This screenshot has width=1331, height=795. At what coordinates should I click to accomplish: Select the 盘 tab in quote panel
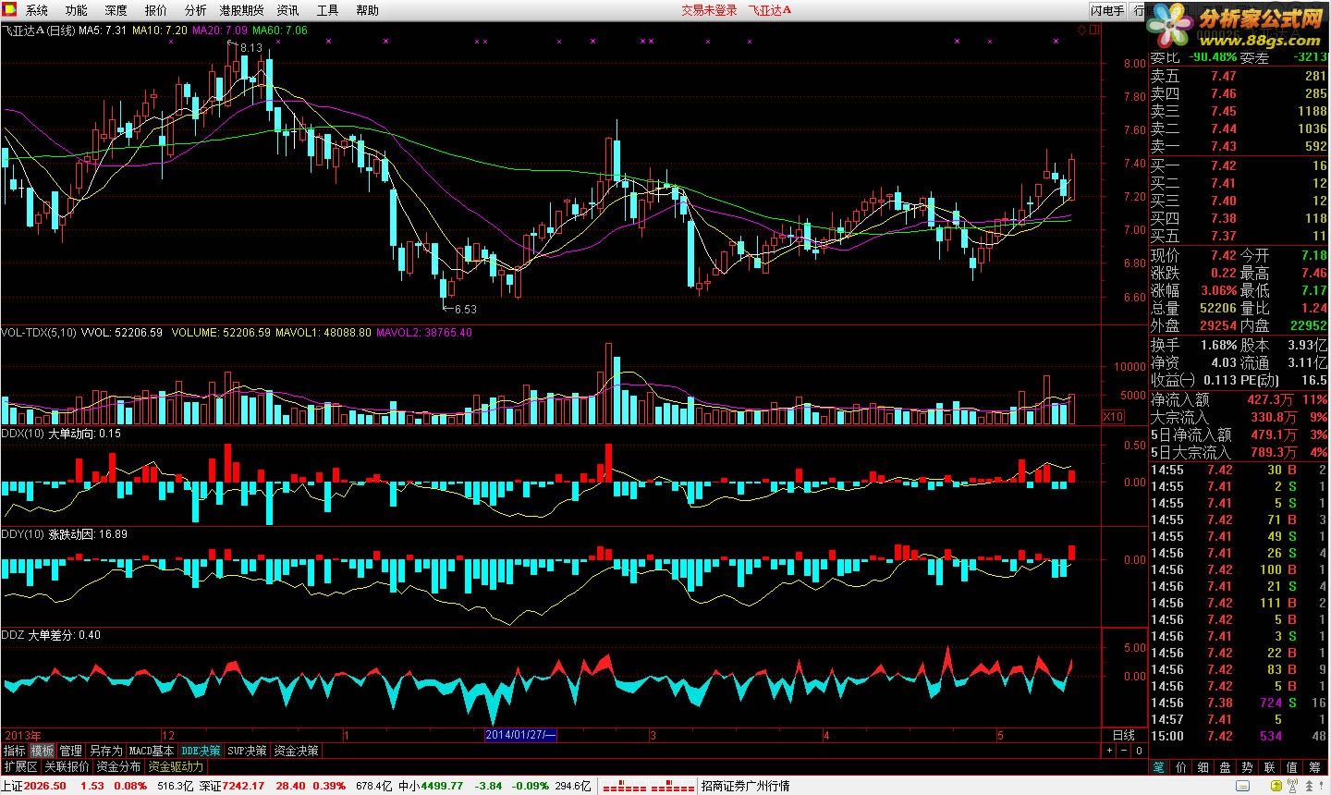[x=1225, y=767]
